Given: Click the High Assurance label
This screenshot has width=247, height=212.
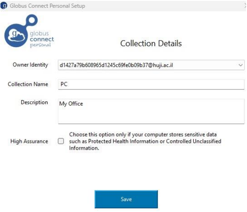Looking at the screenshot, I should [x=29, y=141].
